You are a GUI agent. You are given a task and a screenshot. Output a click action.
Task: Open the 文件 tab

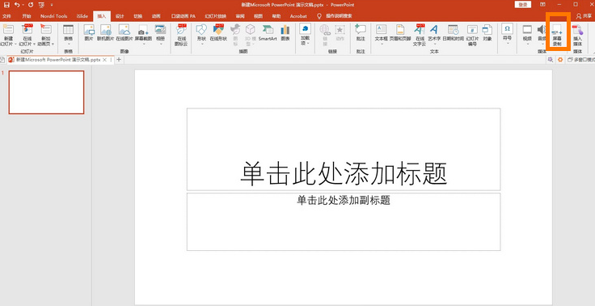click(x=6, y=16)
